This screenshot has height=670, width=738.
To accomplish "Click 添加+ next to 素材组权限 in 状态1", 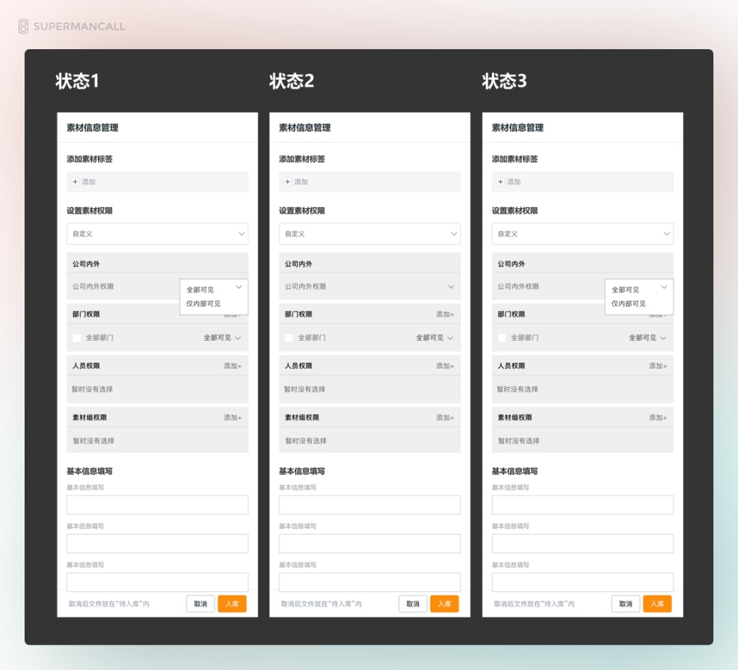I will pos(232,418).
